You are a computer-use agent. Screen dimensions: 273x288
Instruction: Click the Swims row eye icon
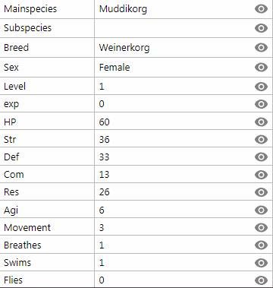(261, 263)
